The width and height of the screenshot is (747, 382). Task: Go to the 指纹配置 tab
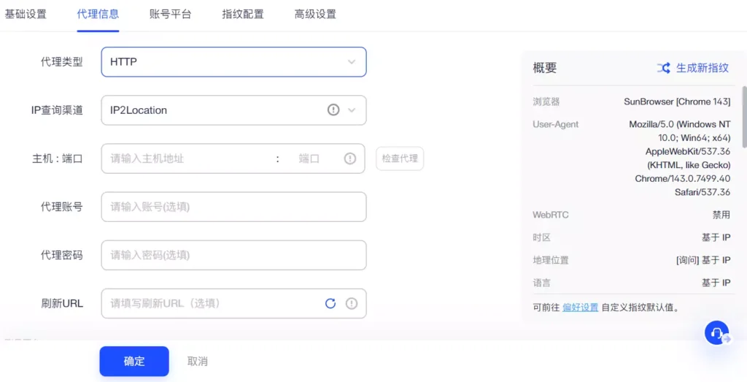pos(243,14)
